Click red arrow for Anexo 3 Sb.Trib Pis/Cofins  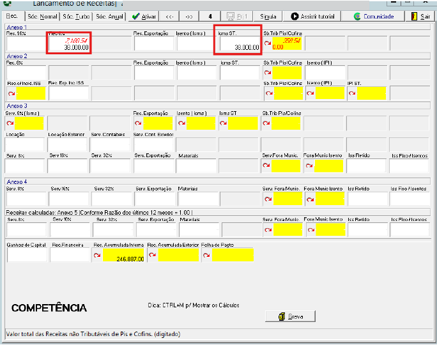point(266,123)
